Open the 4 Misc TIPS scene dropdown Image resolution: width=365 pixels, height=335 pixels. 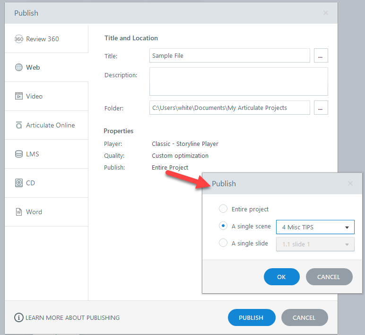(315, 227)
